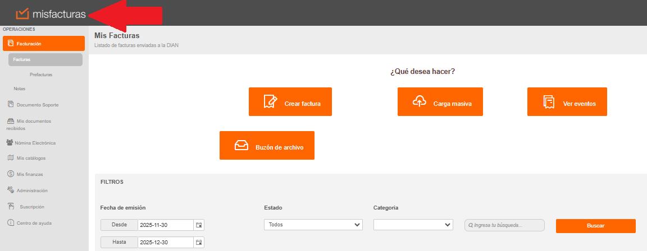
Task: Select Facturación in the sidebar menu
Action: (x=44, y=44)
